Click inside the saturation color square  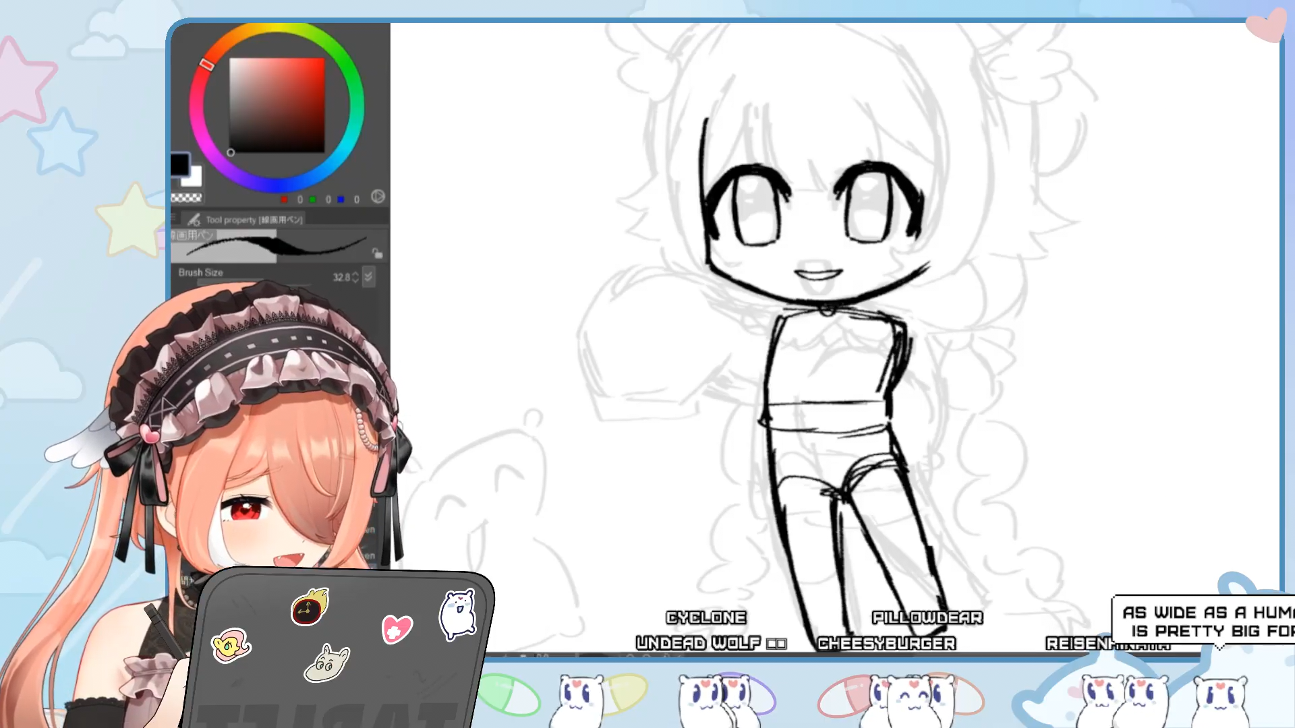tap(277, 104)
